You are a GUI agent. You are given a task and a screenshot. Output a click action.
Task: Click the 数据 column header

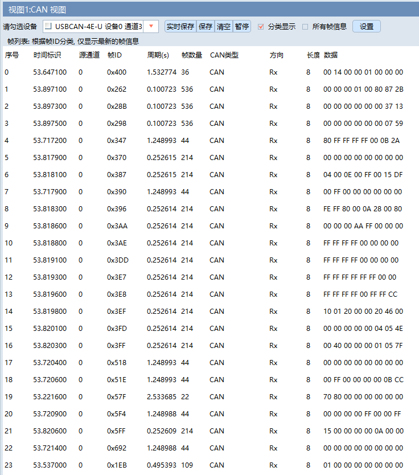331,55
